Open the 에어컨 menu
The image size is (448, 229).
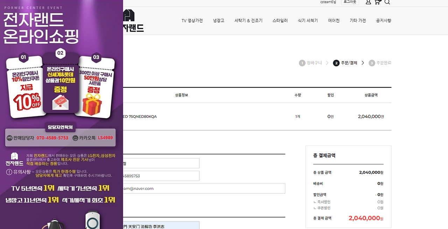(x=334, y=21)
